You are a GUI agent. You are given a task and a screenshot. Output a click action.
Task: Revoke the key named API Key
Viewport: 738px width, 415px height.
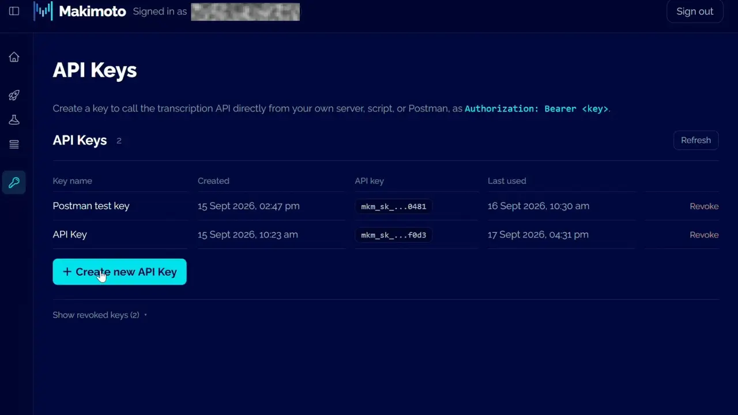coord(704,235)
